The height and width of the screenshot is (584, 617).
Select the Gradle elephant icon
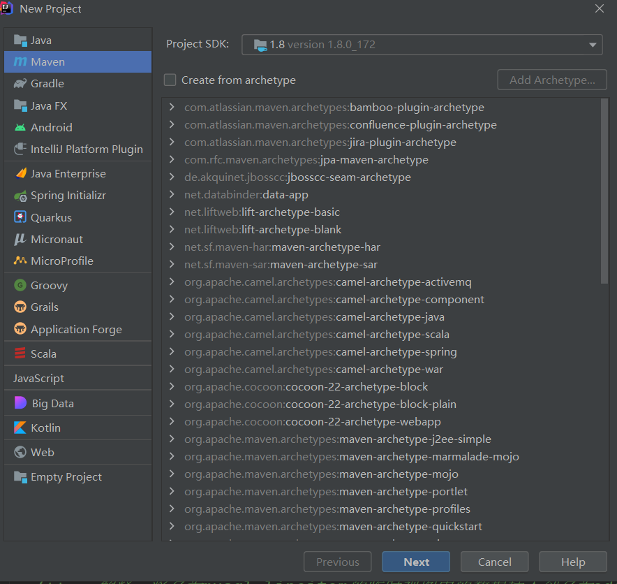click(x=20, y=84)
